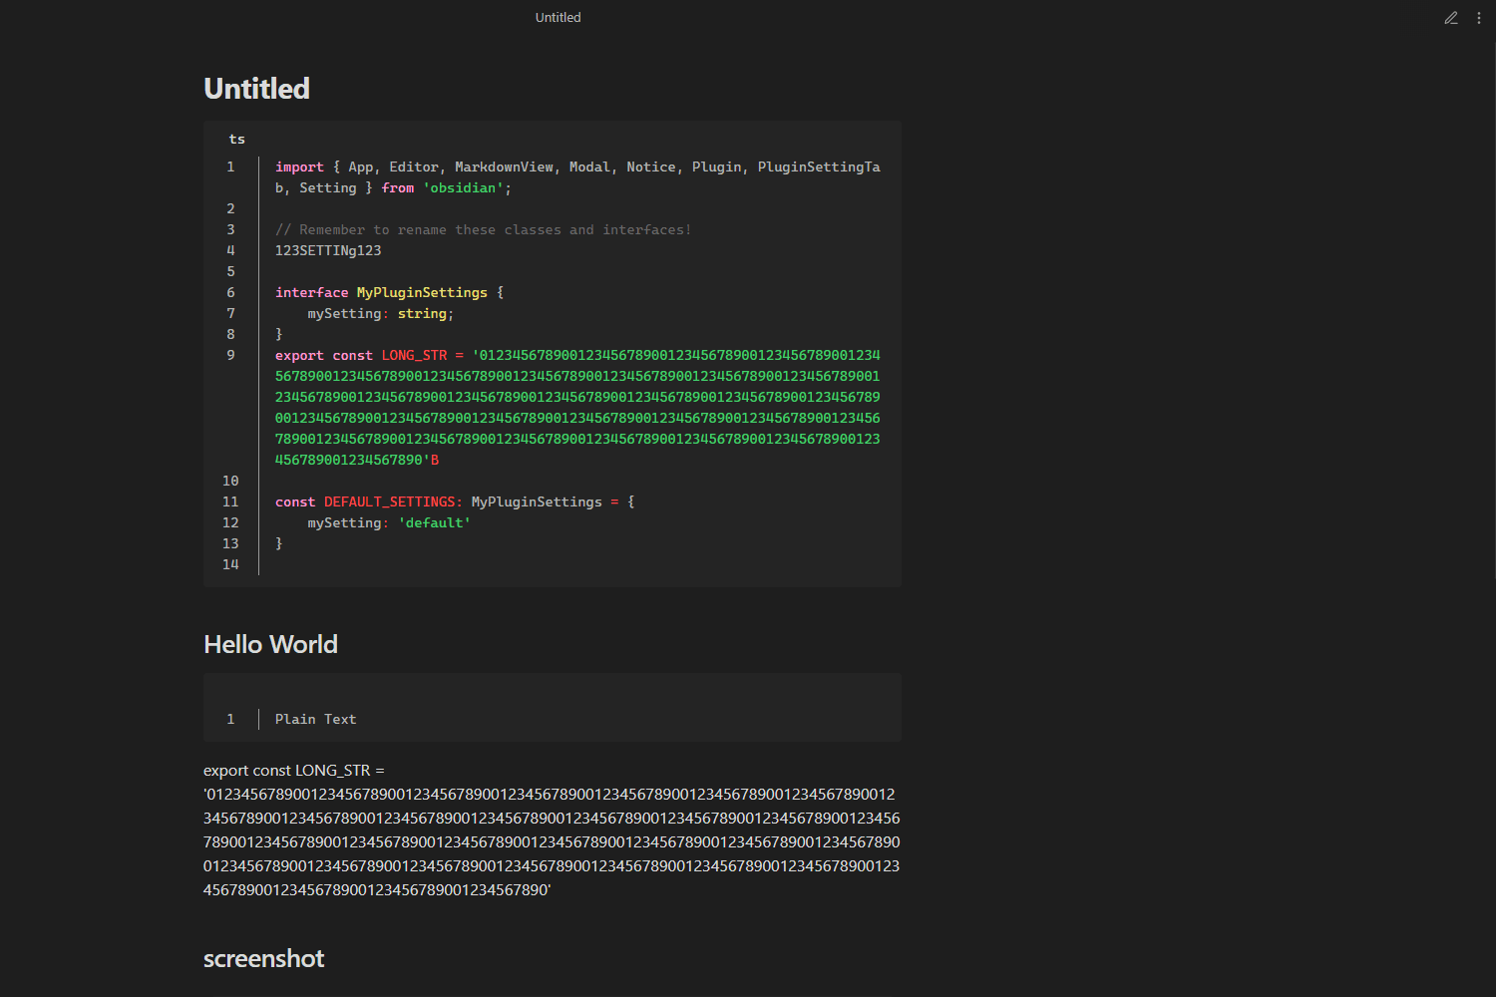This screenshot has height=997, width=1496.
Task: Click the 'obsidian' string in code
Action: pos(463,188)
